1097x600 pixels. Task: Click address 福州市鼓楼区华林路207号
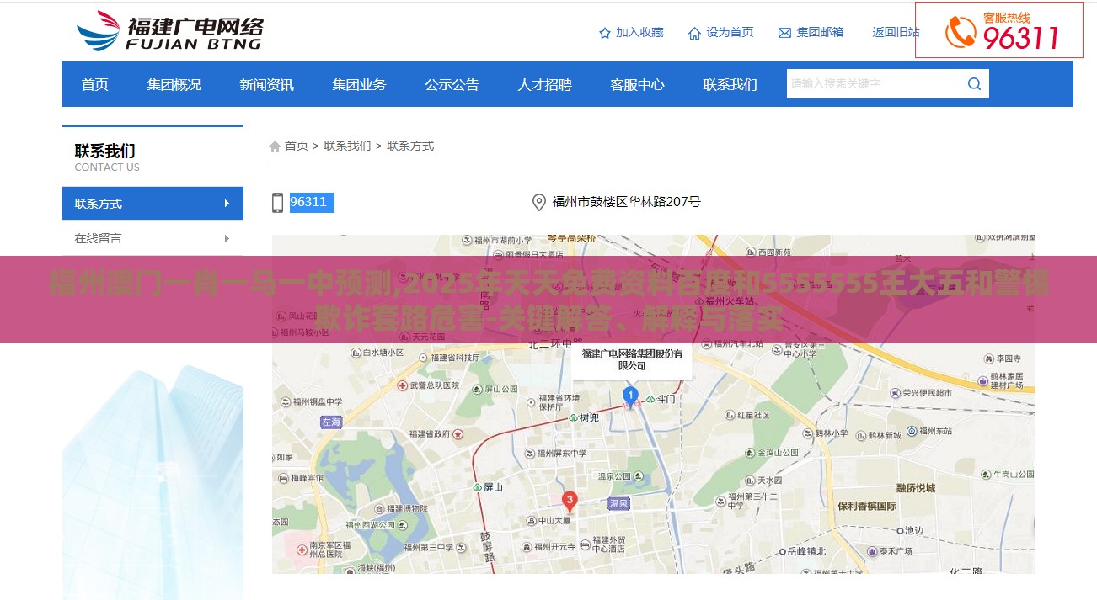tap(626, 202)
